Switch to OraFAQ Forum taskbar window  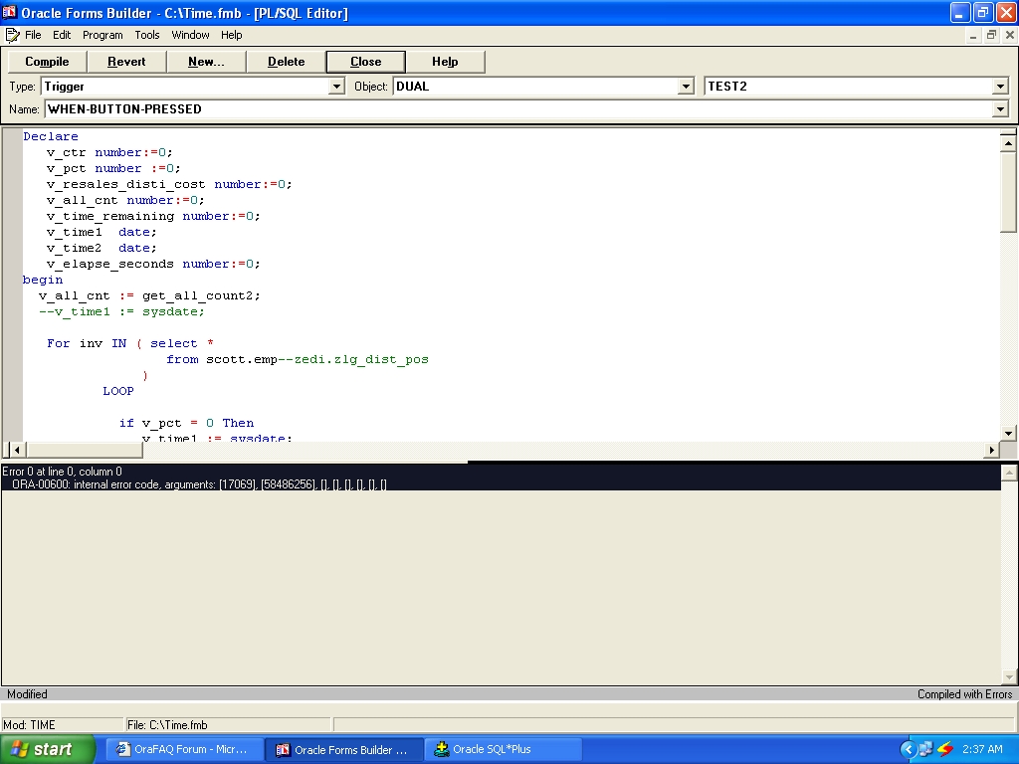pos(184,750)
